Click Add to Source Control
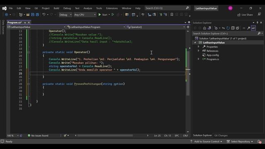 pos(206,142)
